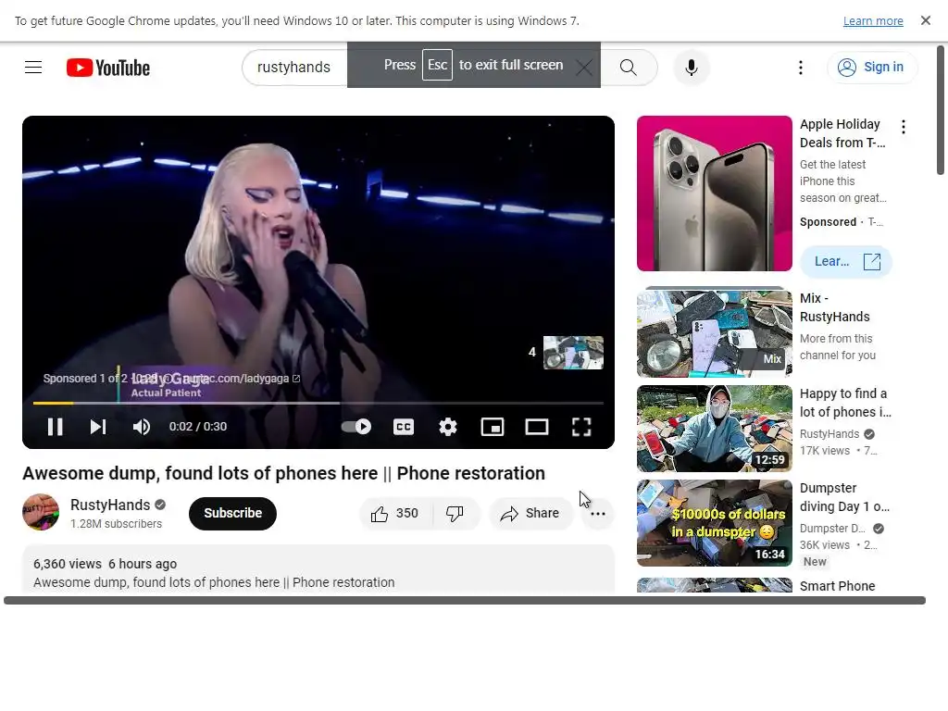Click the vertical page scrollbar

coord(941,111)
